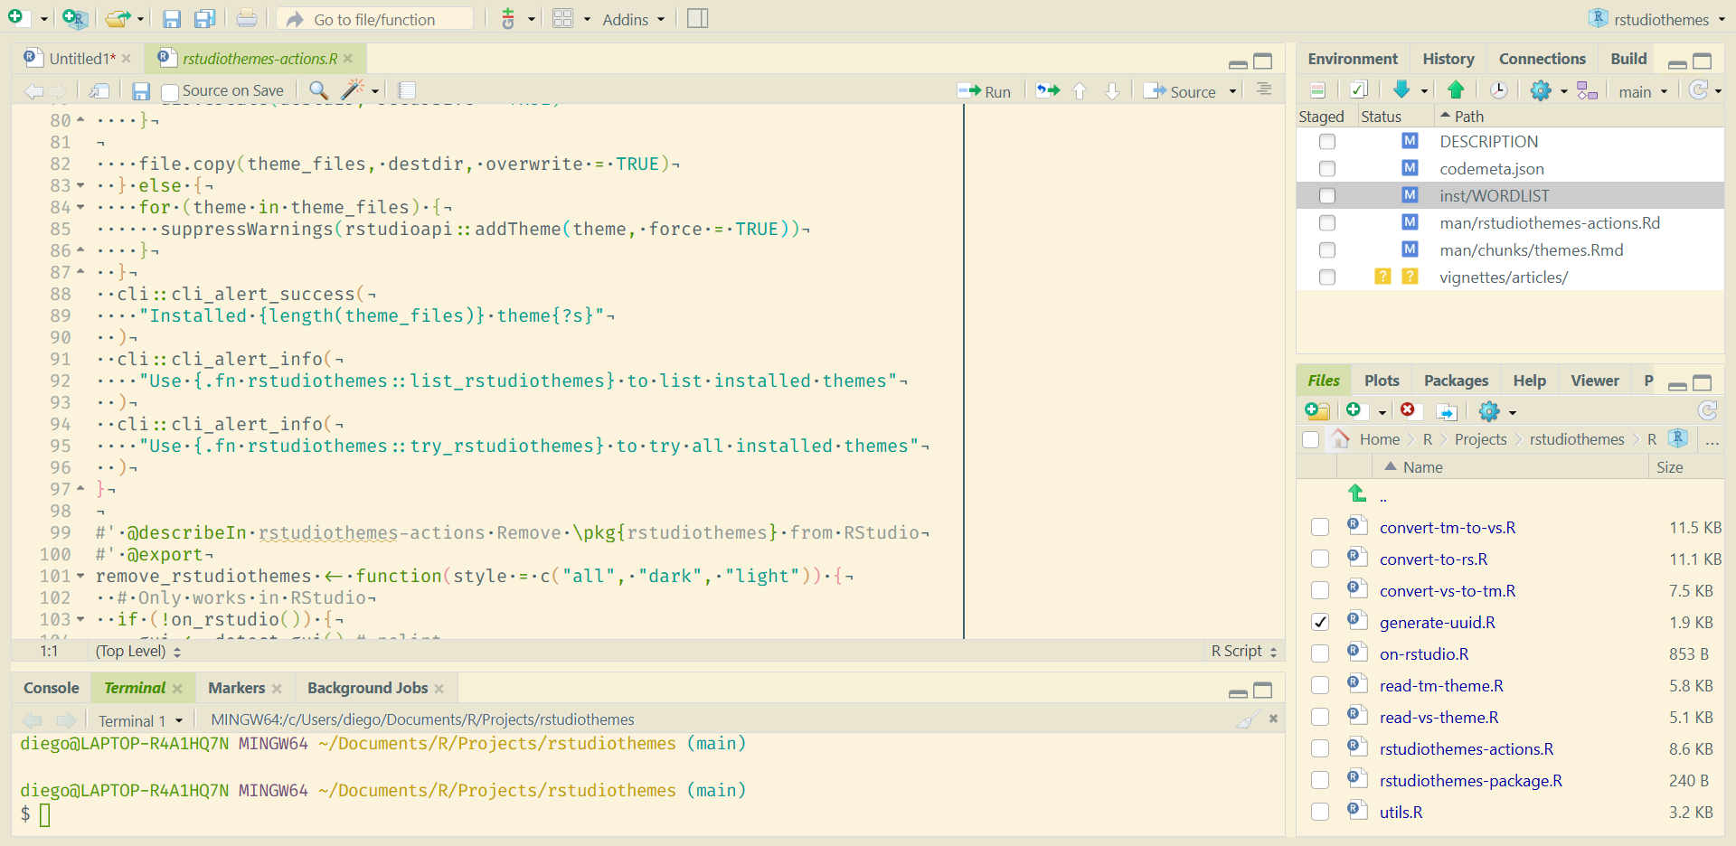The width and height of the screenshot is (1736, 846).
Task: Click the Run button
Action: tap(986, 91)
